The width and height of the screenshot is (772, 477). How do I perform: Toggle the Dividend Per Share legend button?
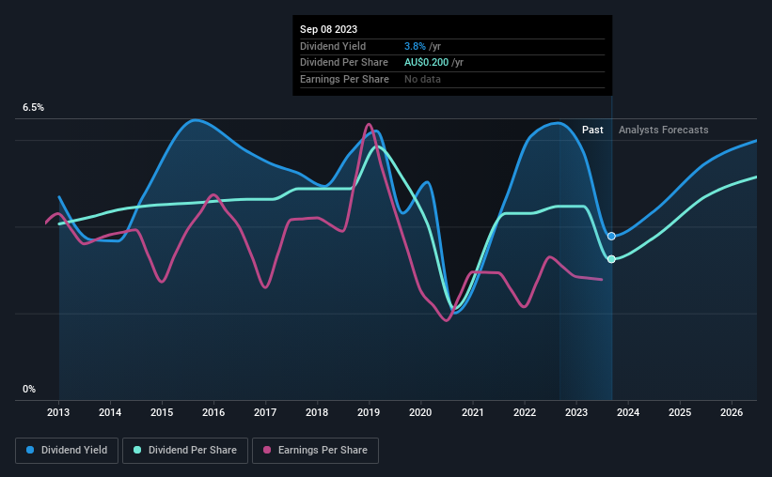click(185, 451)
